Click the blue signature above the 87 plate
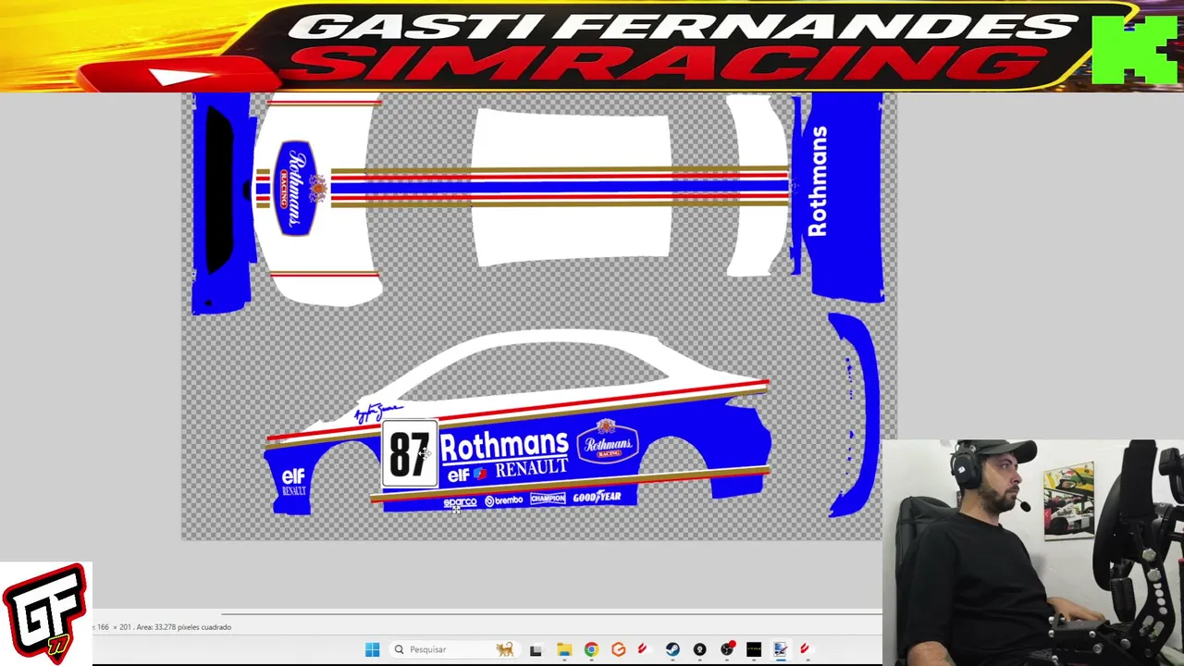This screenshot has width=1184, height=666. coord(377,413)
